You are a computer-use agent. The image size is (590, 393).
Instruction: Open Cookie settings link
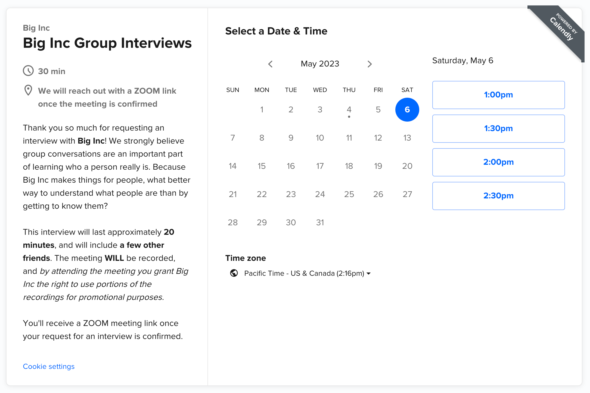click(x=49, y=366)
